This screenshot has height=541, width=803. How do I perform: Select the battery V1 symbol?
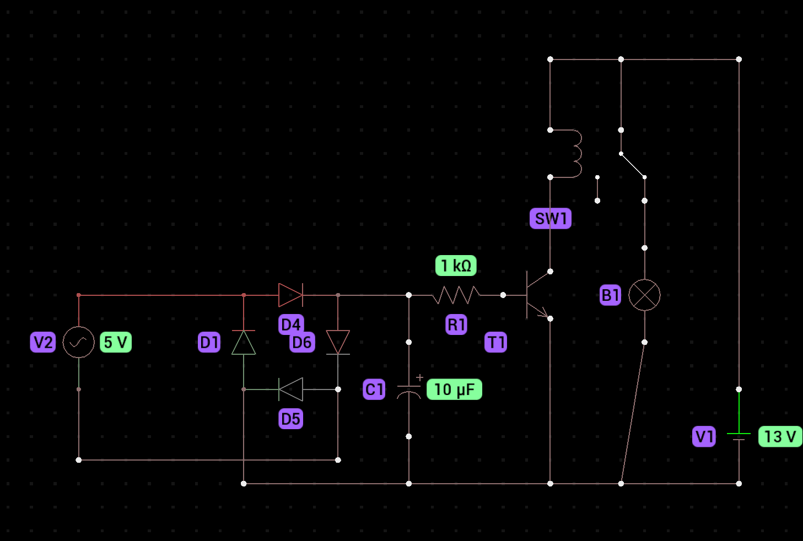point(739,436)
